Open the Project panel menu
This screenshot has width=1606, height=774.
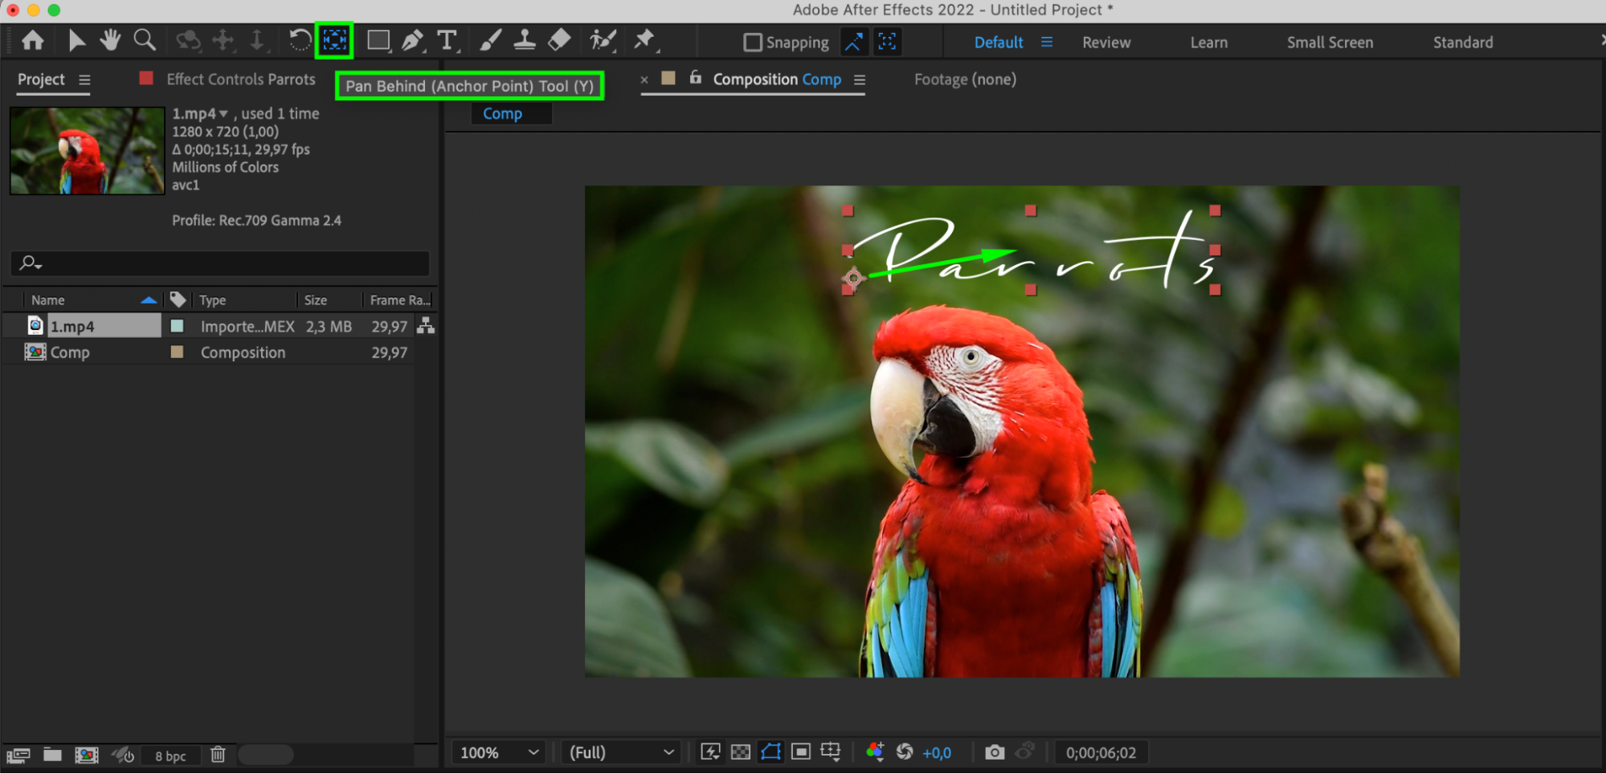pyautogui.click(x=84, y=80)
